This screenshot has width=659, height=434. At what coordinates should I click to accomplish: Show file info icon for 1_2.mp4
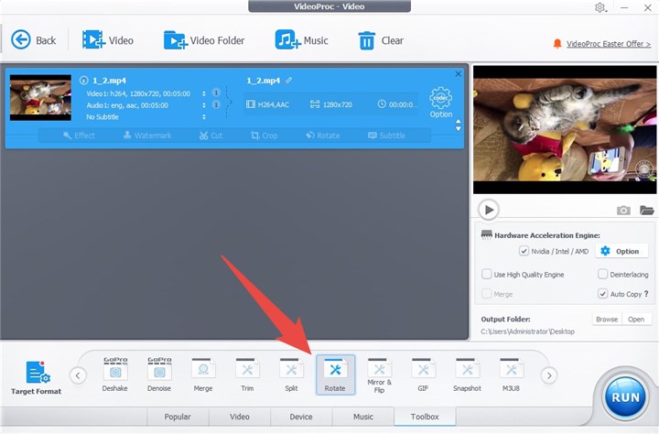point(83,80)
